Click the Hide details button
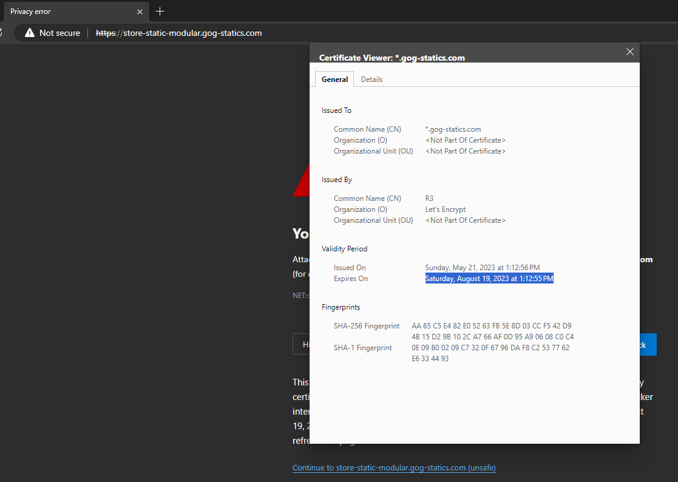 tap(303, 344)
